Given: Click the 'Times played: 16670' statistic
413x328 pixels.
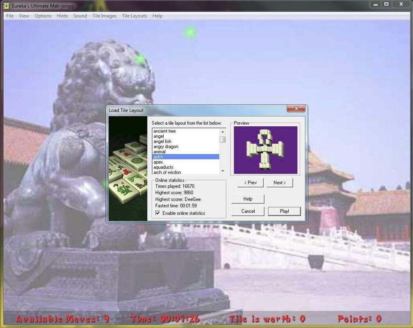Looking at the screenshot, I should [x=175, y=186].
